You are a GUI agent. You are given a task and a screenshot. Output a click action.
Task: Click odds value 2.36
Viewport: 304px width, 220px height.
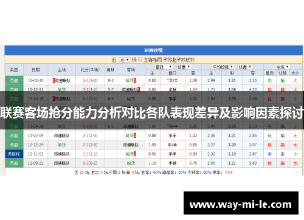point(211,136)
